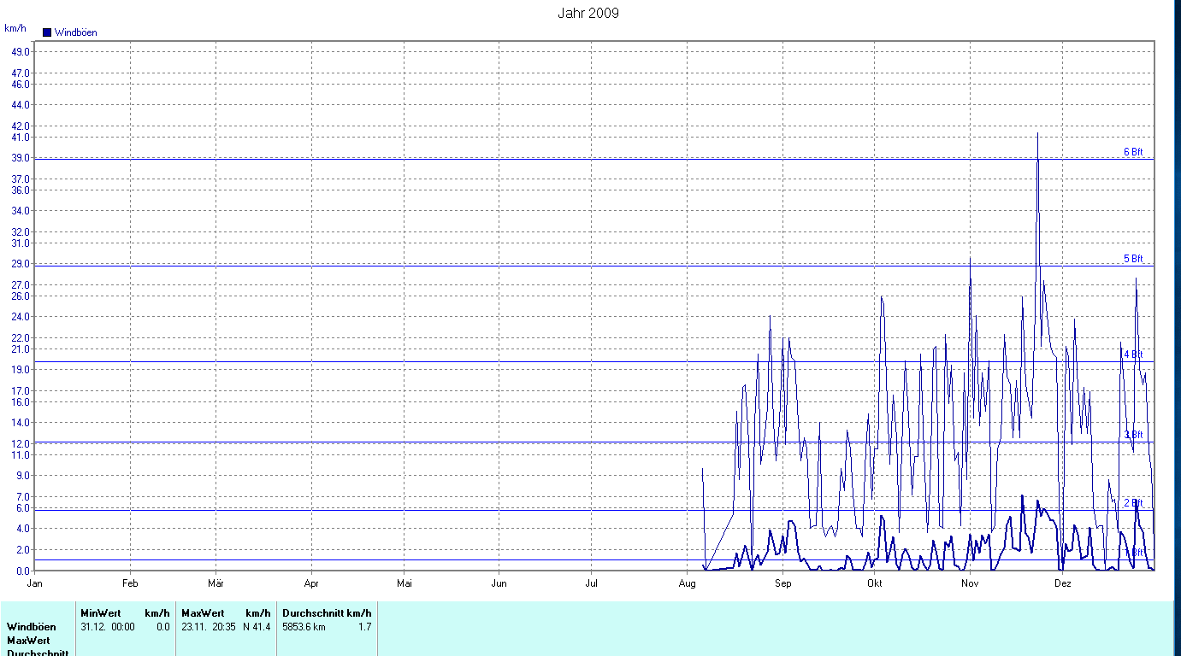Click the Jul month label
This screenshot has height=656, width=1181.
591,584
